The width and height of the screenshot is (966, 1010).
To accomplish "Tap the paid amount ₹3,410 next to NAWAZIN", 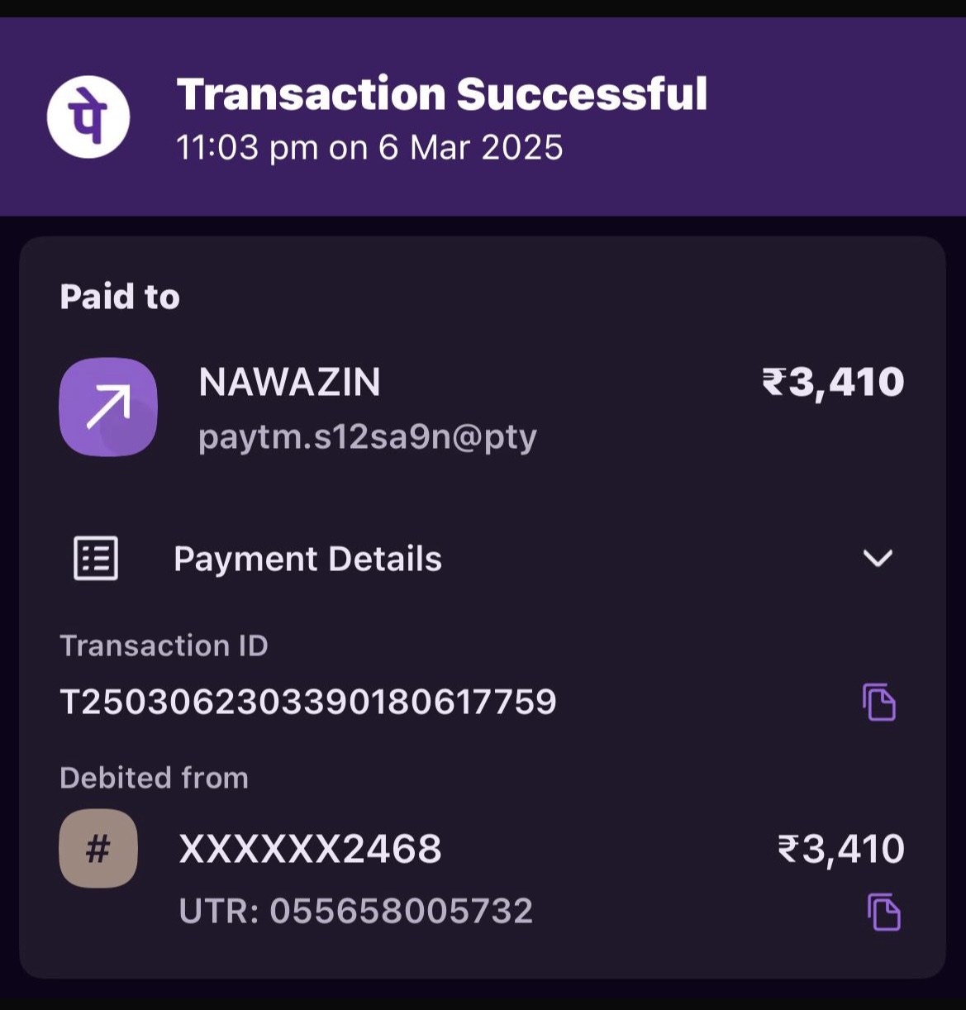I will pyautogui.click(x=833, y=382).
